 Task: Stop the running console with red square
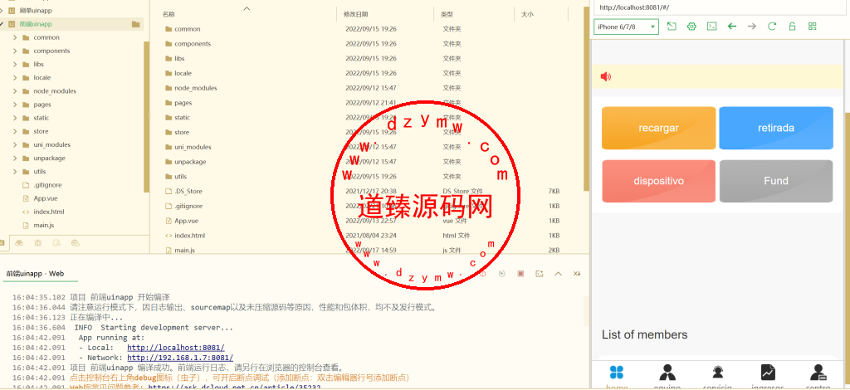click(x=520, y=274)
